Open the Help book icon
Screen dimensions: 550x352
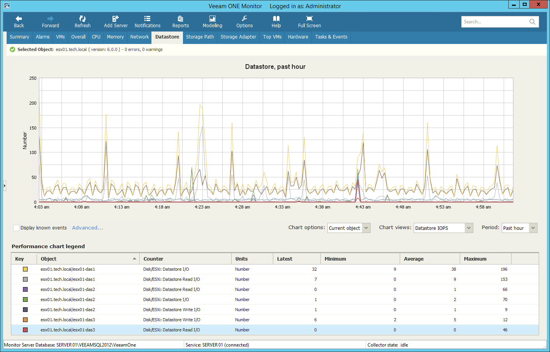pyautogui.click(x=276, y=18)
